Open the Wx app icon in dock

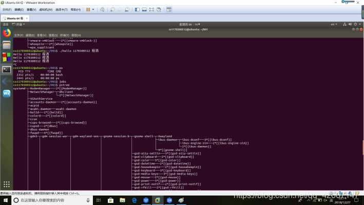coord(7,94)
